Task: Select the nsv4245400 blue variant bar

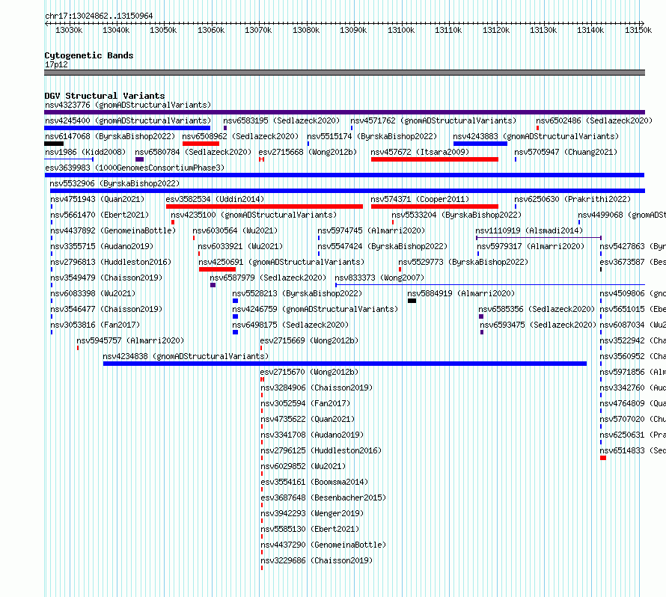Action: pyautogui.click(x=127, y=128)
